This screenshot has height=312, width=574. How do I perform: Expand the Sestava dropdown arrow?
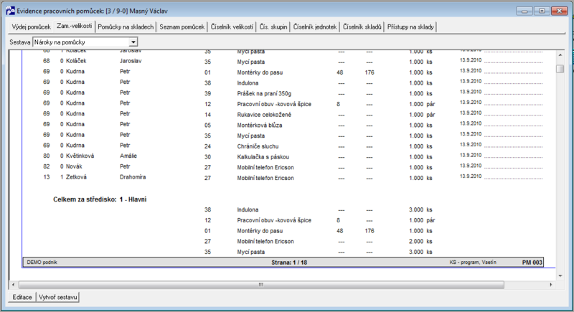(x=133, y=42)
